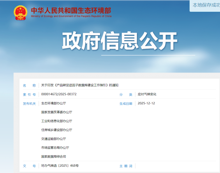Click the 生成日期 date 2025-12-12
This screenshot has height=173, width=220.
point(146,103)
